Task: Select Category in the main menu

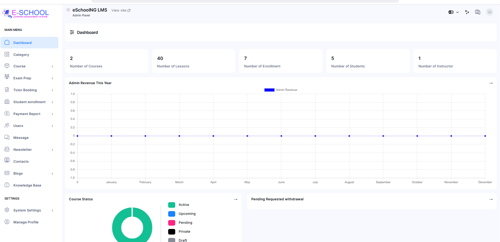Action: point(21,55)
